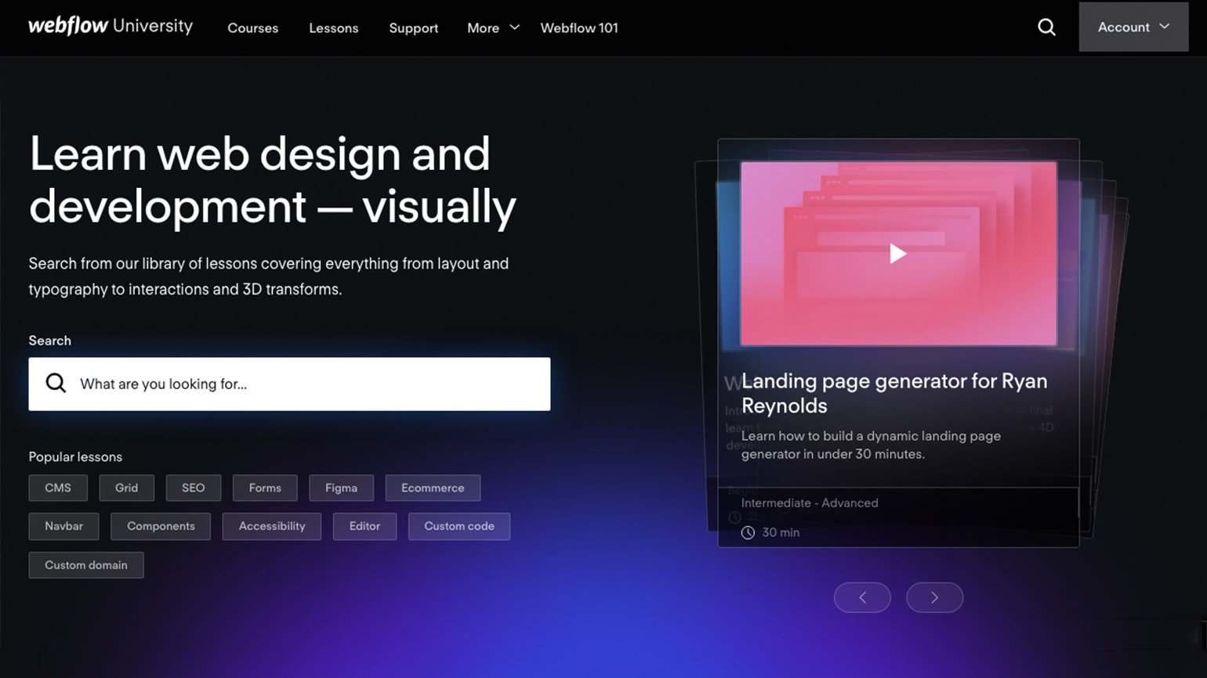Viewport: 1207px width, 678px height.
Task: Select the SEO popular lesson tag
Action: click(x=194, y=488)
